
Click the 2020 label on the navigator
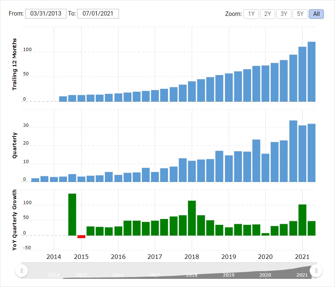tap(265, 275)
